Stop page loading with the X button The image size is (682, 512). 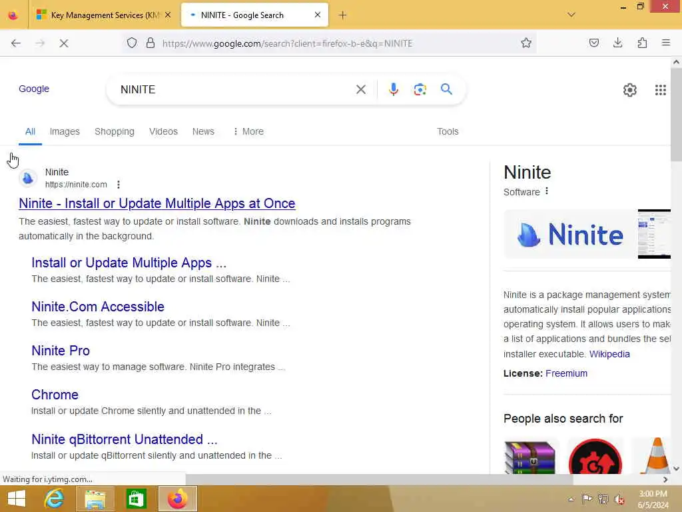64,43
